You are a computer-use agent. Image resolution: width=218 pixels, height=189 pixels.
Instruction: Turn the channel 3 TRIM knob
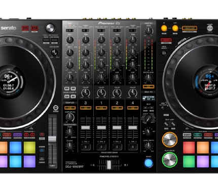pos(86,40)
